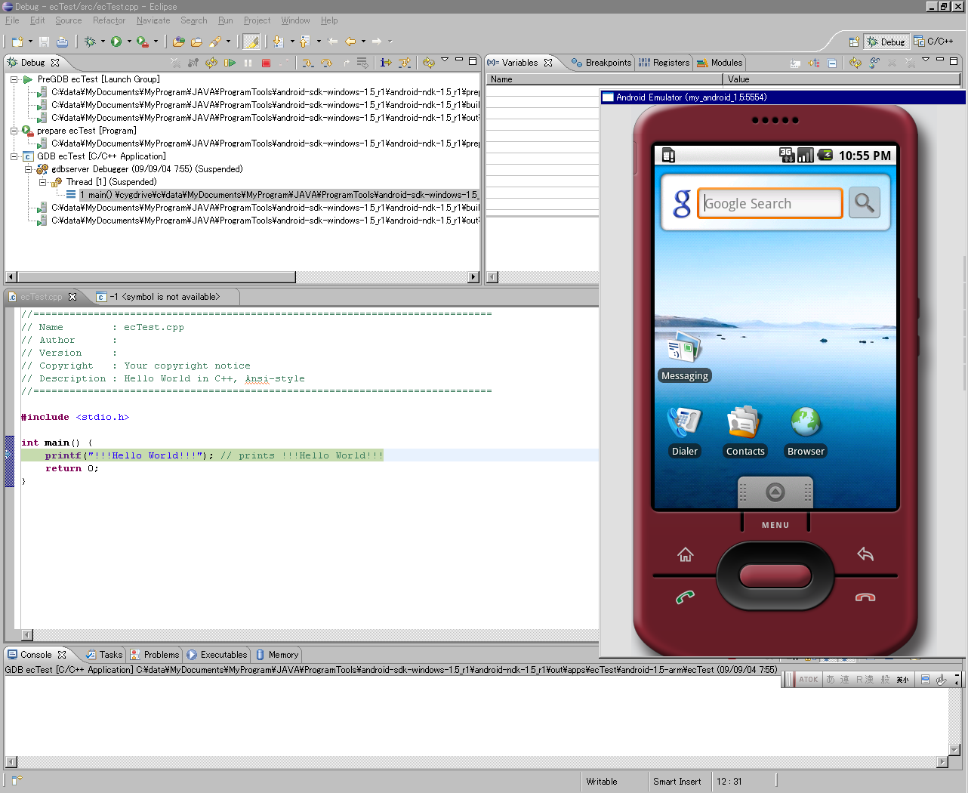Switch to the Modules tab
The height and width of the screenshot is (793, 968).
point(720,63)
